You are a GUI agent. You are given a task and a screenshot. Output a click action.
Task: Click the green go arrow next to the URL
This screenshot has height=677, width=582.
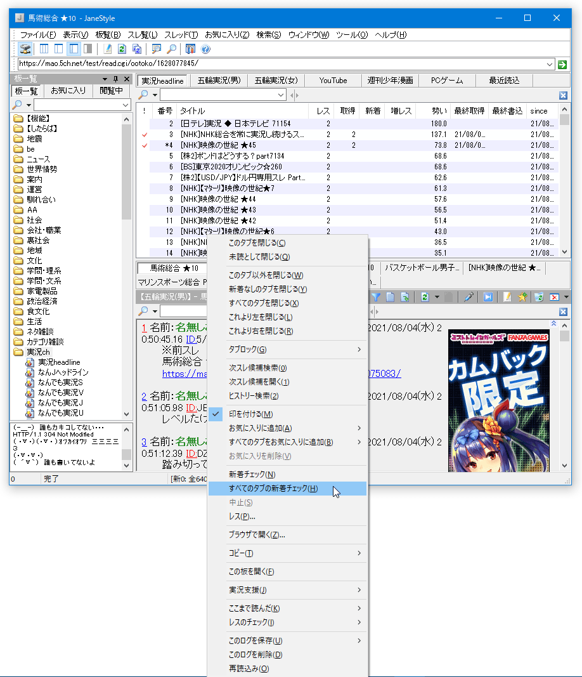(562, 65)
